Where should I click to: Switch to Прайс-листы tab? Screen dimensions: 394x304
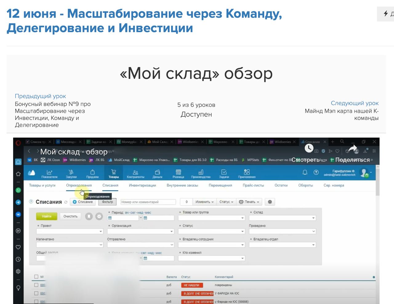point(253,185)
